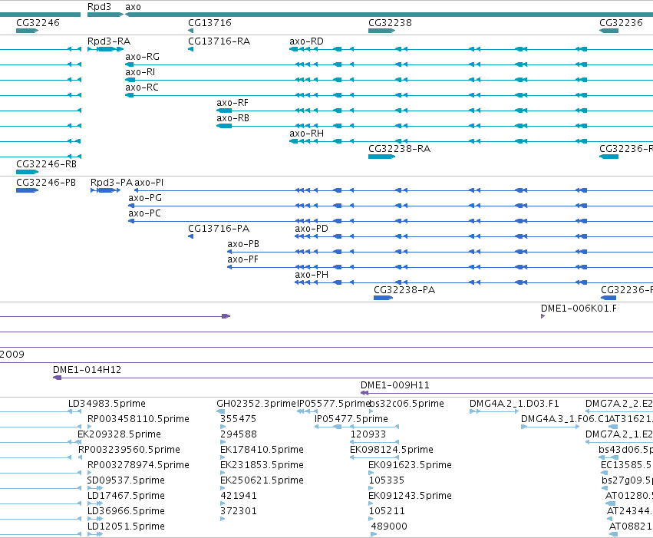Select transcript axo-RF label

[233, 103]
